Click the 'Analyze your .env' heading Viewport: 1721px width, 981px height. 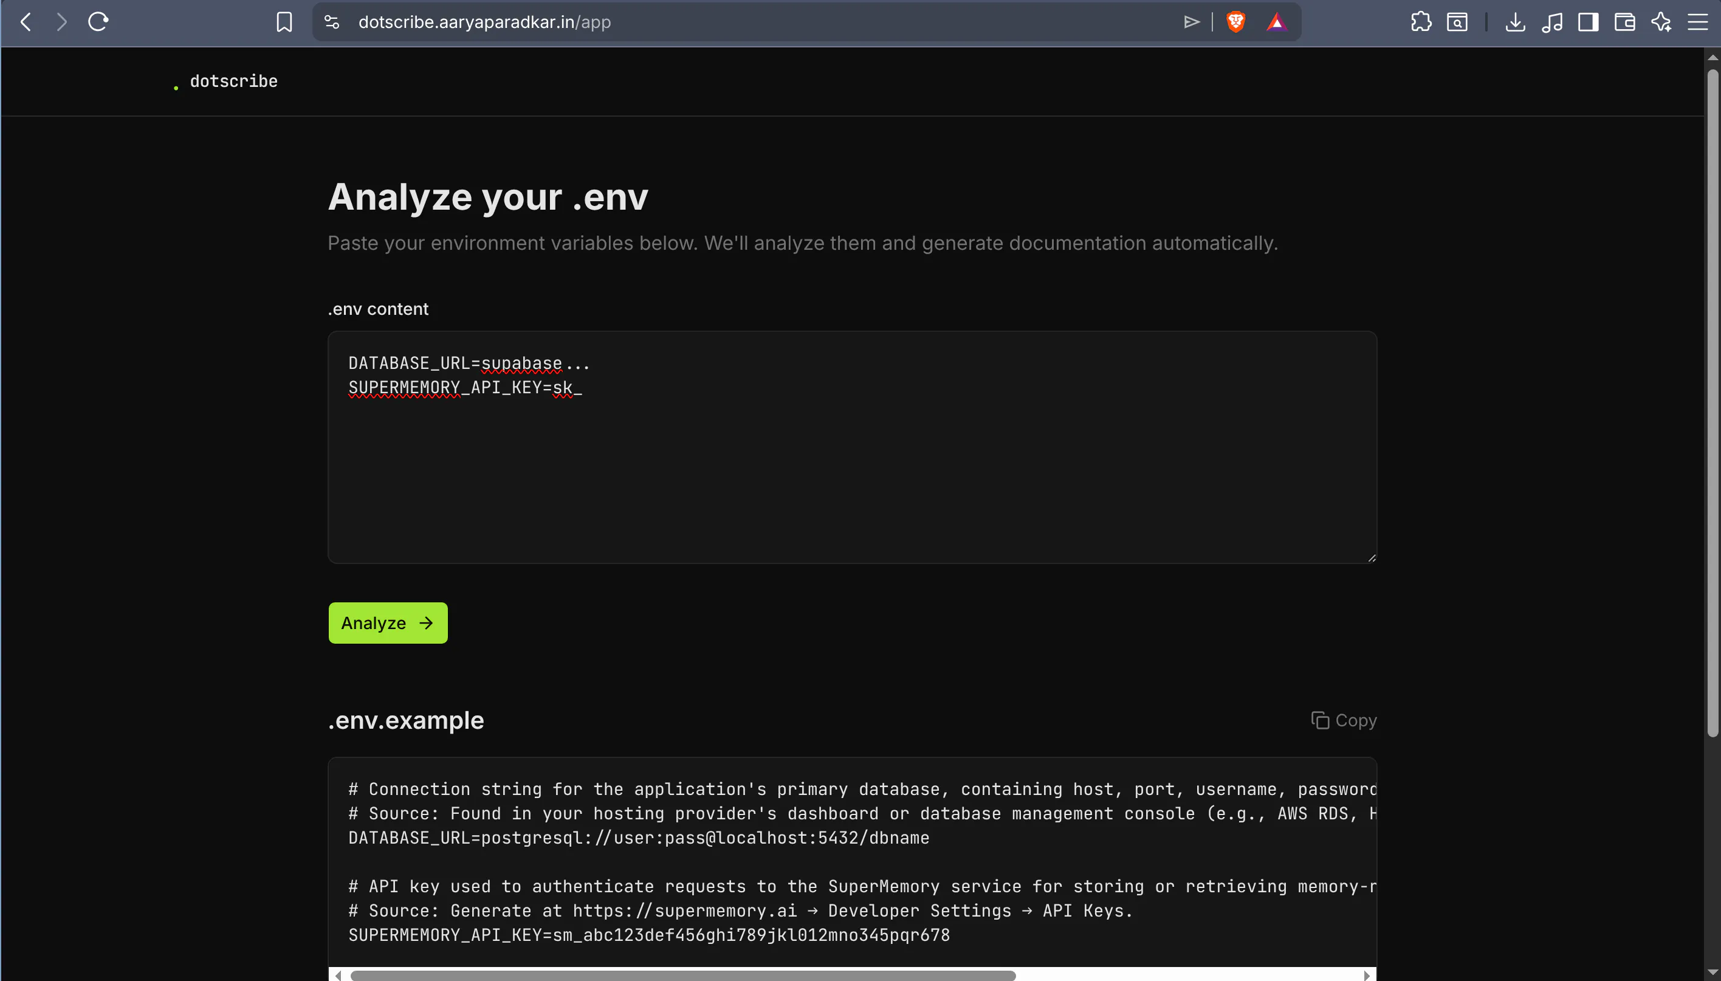pos(487,197)
